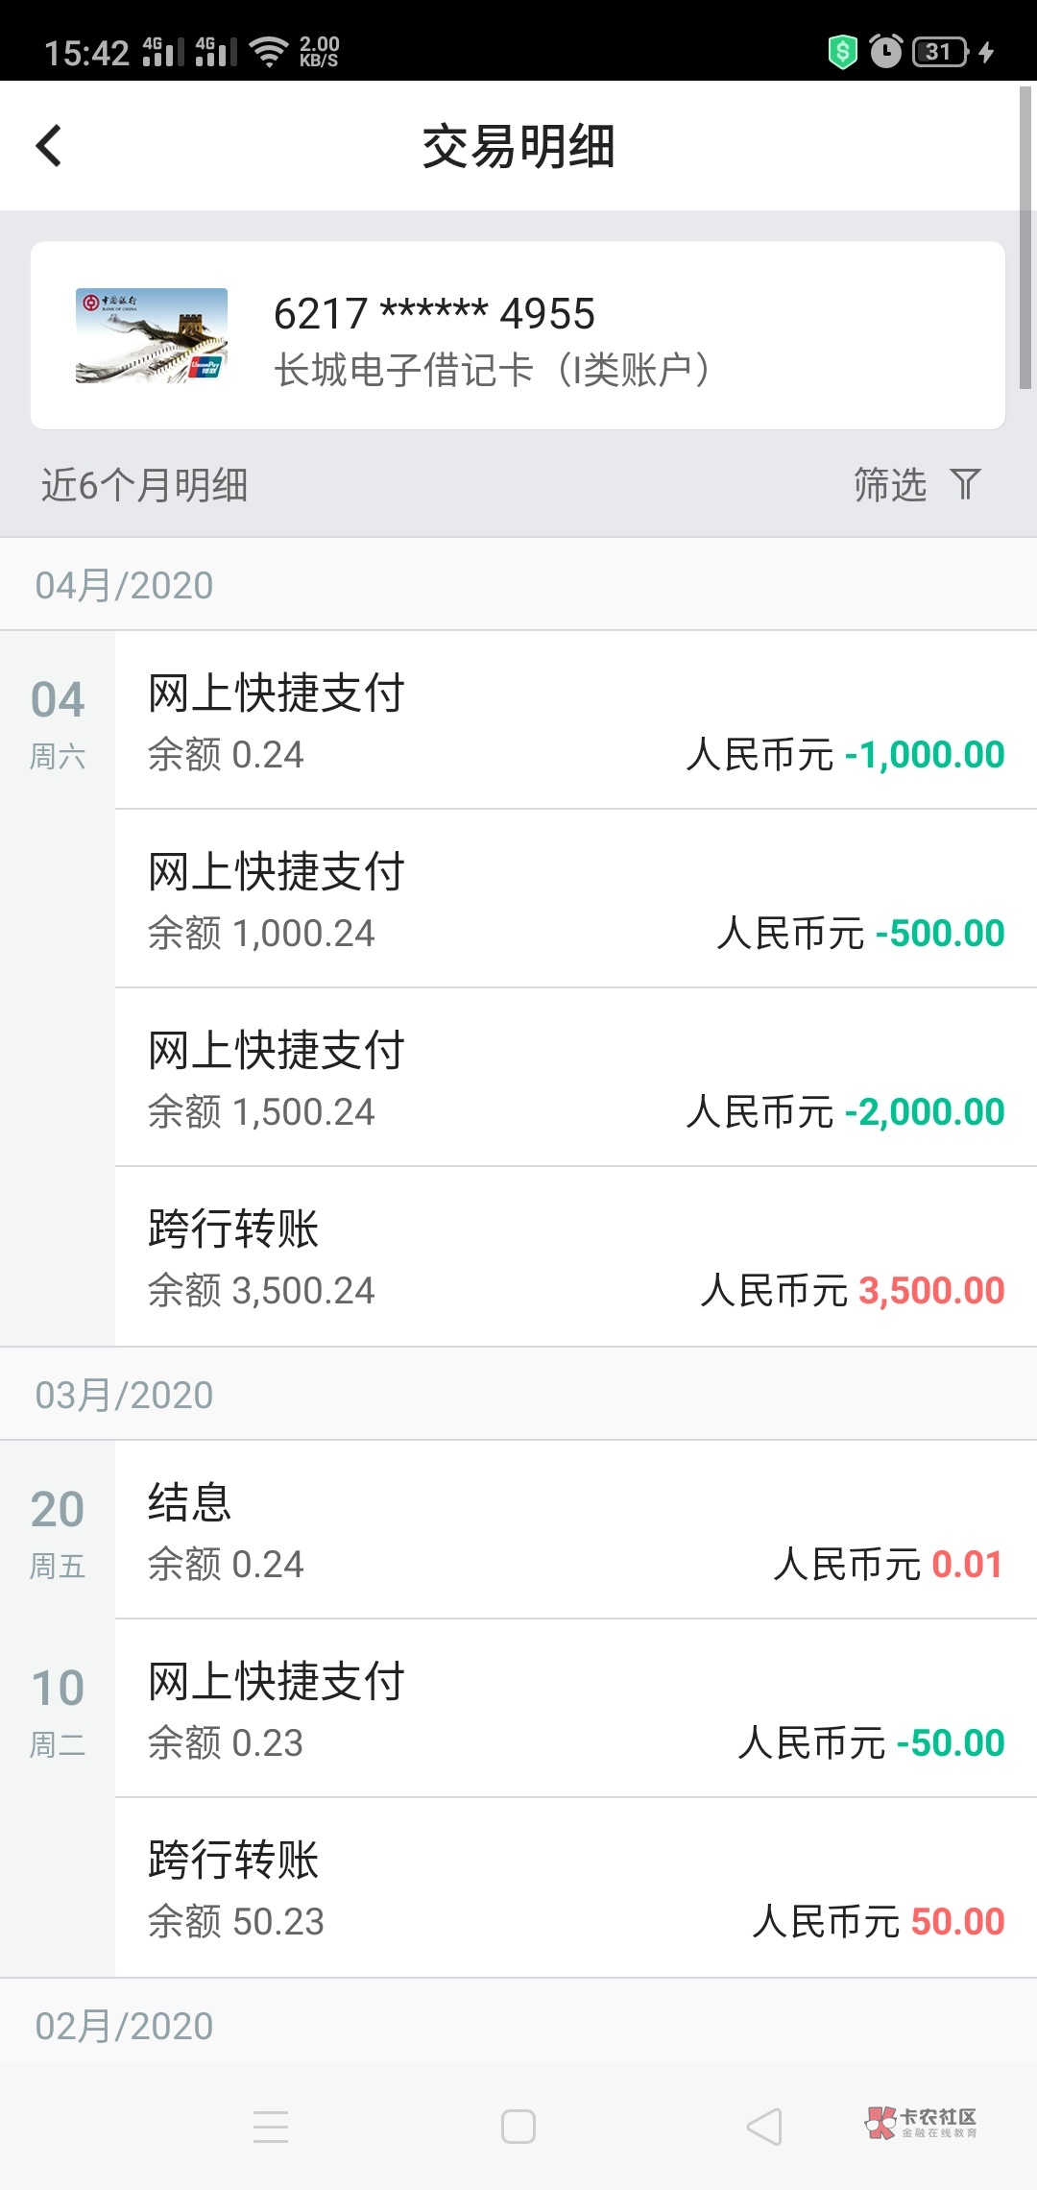Tap the green shield status icon
Image resolution: width=1037 pixels, height=2190 pixels.
pyautogui.click(x=842, y=51)
